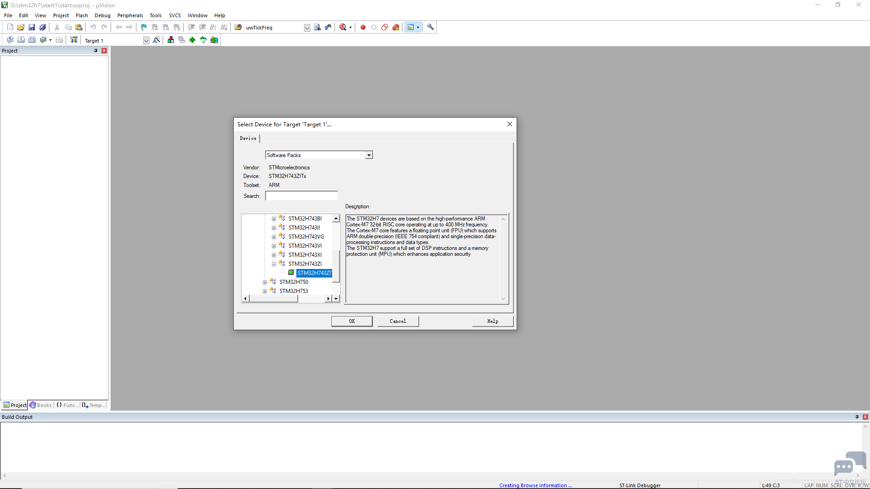Click the Comment selection icon

click(x=213, y=28)
